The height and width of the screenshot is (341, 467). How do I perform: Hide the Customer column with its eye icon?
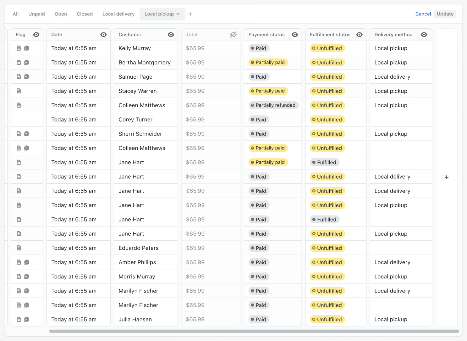[x=171, y=35]
